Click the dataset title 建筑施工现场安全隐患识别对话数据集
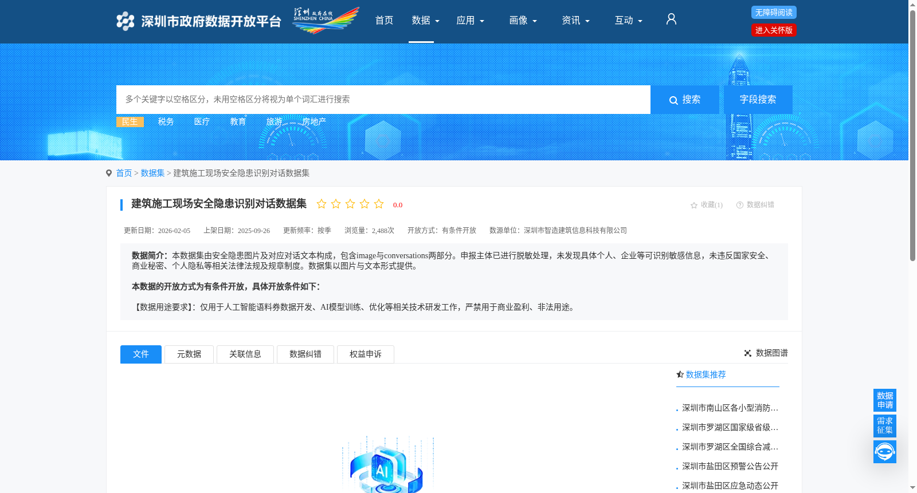The height and width of the screenshot is (493, 917). [219, 204]
